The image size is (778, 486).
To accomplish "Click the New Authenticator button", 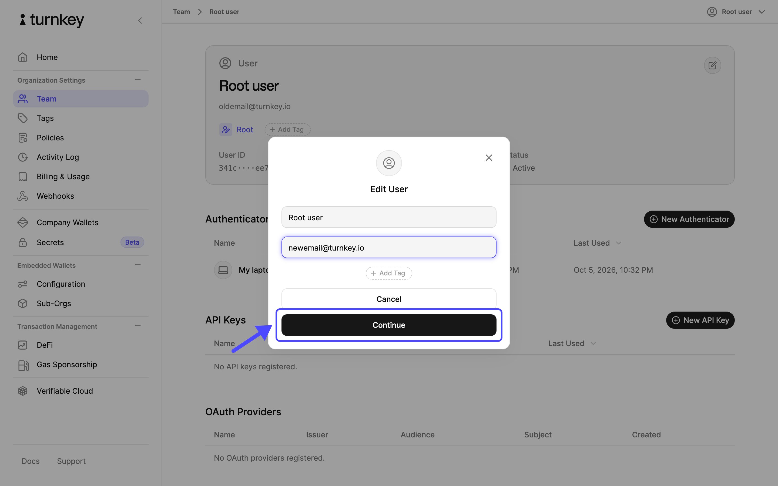I will (689, 219).
